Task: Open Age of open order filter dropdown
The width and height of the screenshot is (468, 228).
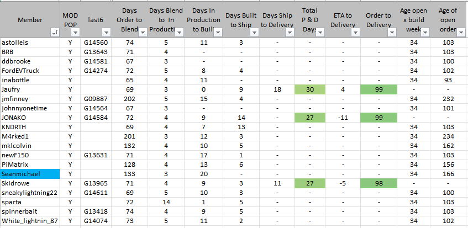Action: click(460, 33)
